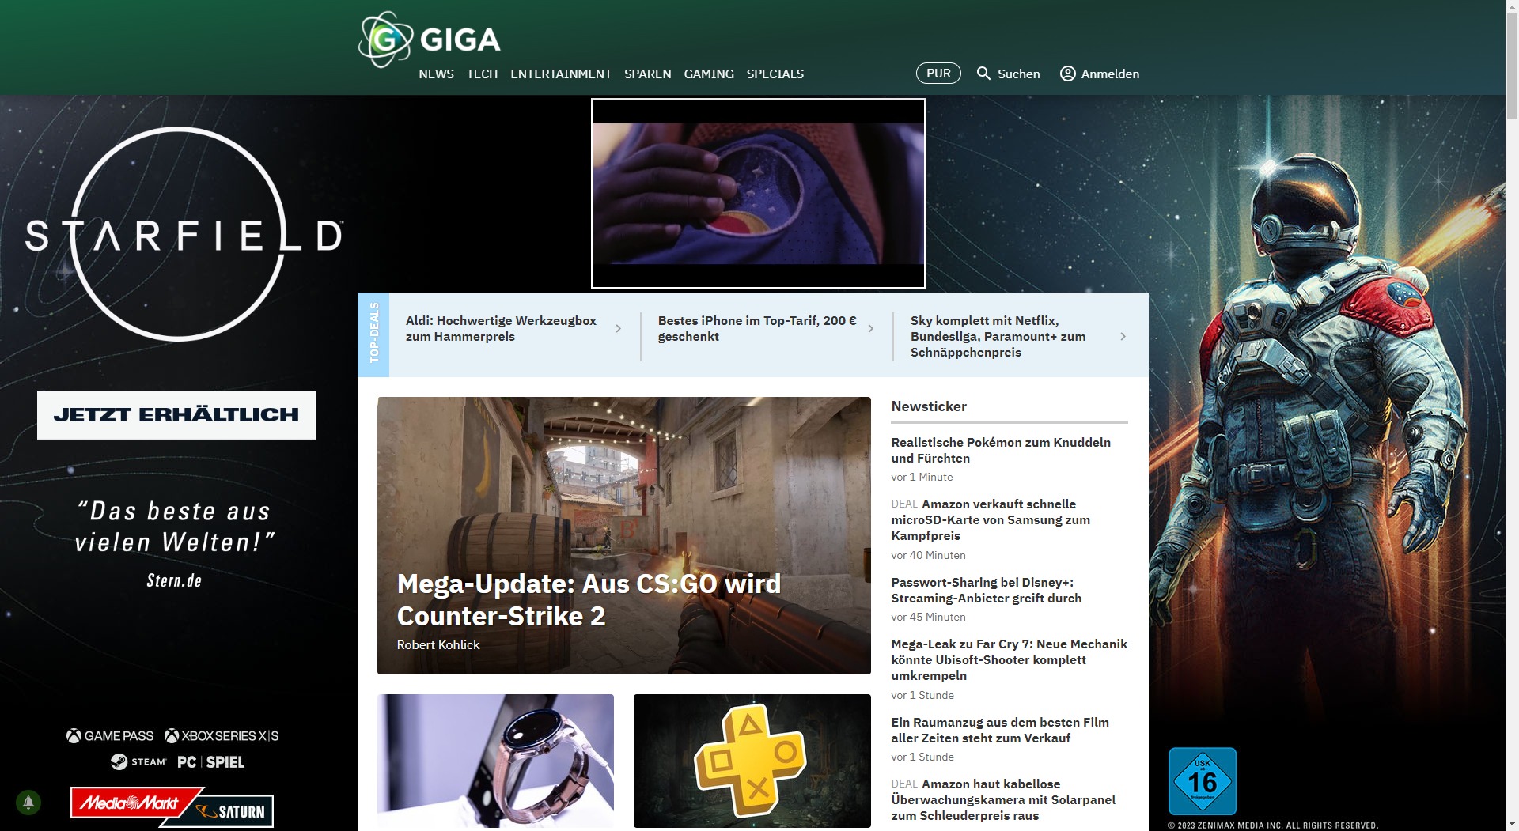Open Amazon microSD-Karte von Samsung deal

click(x=991, y=520)
